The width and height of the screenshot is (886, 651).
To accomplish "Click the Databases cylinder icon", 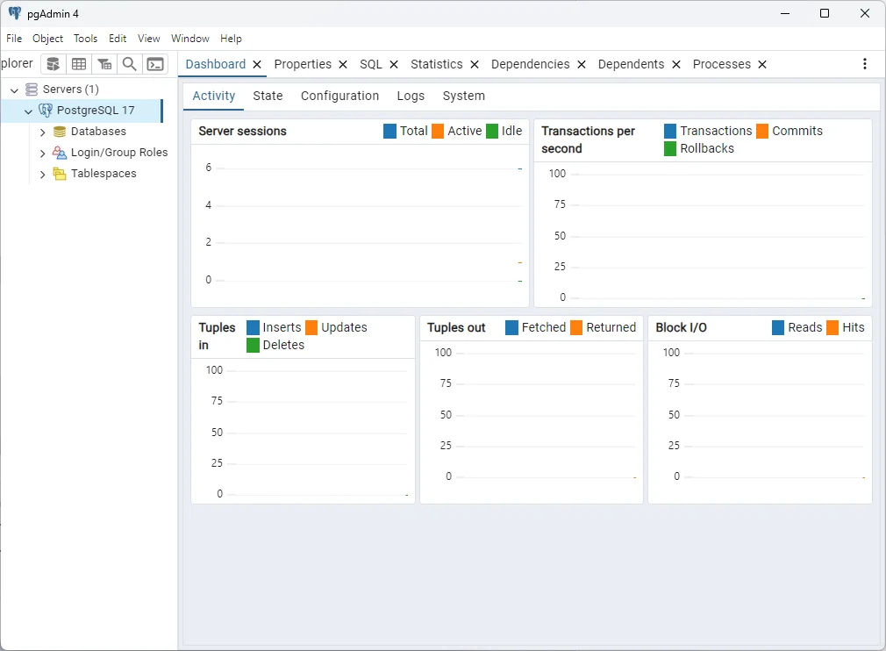I will [x=60, y=132].
